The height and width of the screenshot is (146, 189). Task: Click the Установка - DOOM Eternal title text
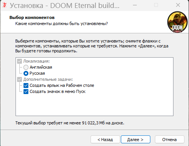(x=64, y=6)
